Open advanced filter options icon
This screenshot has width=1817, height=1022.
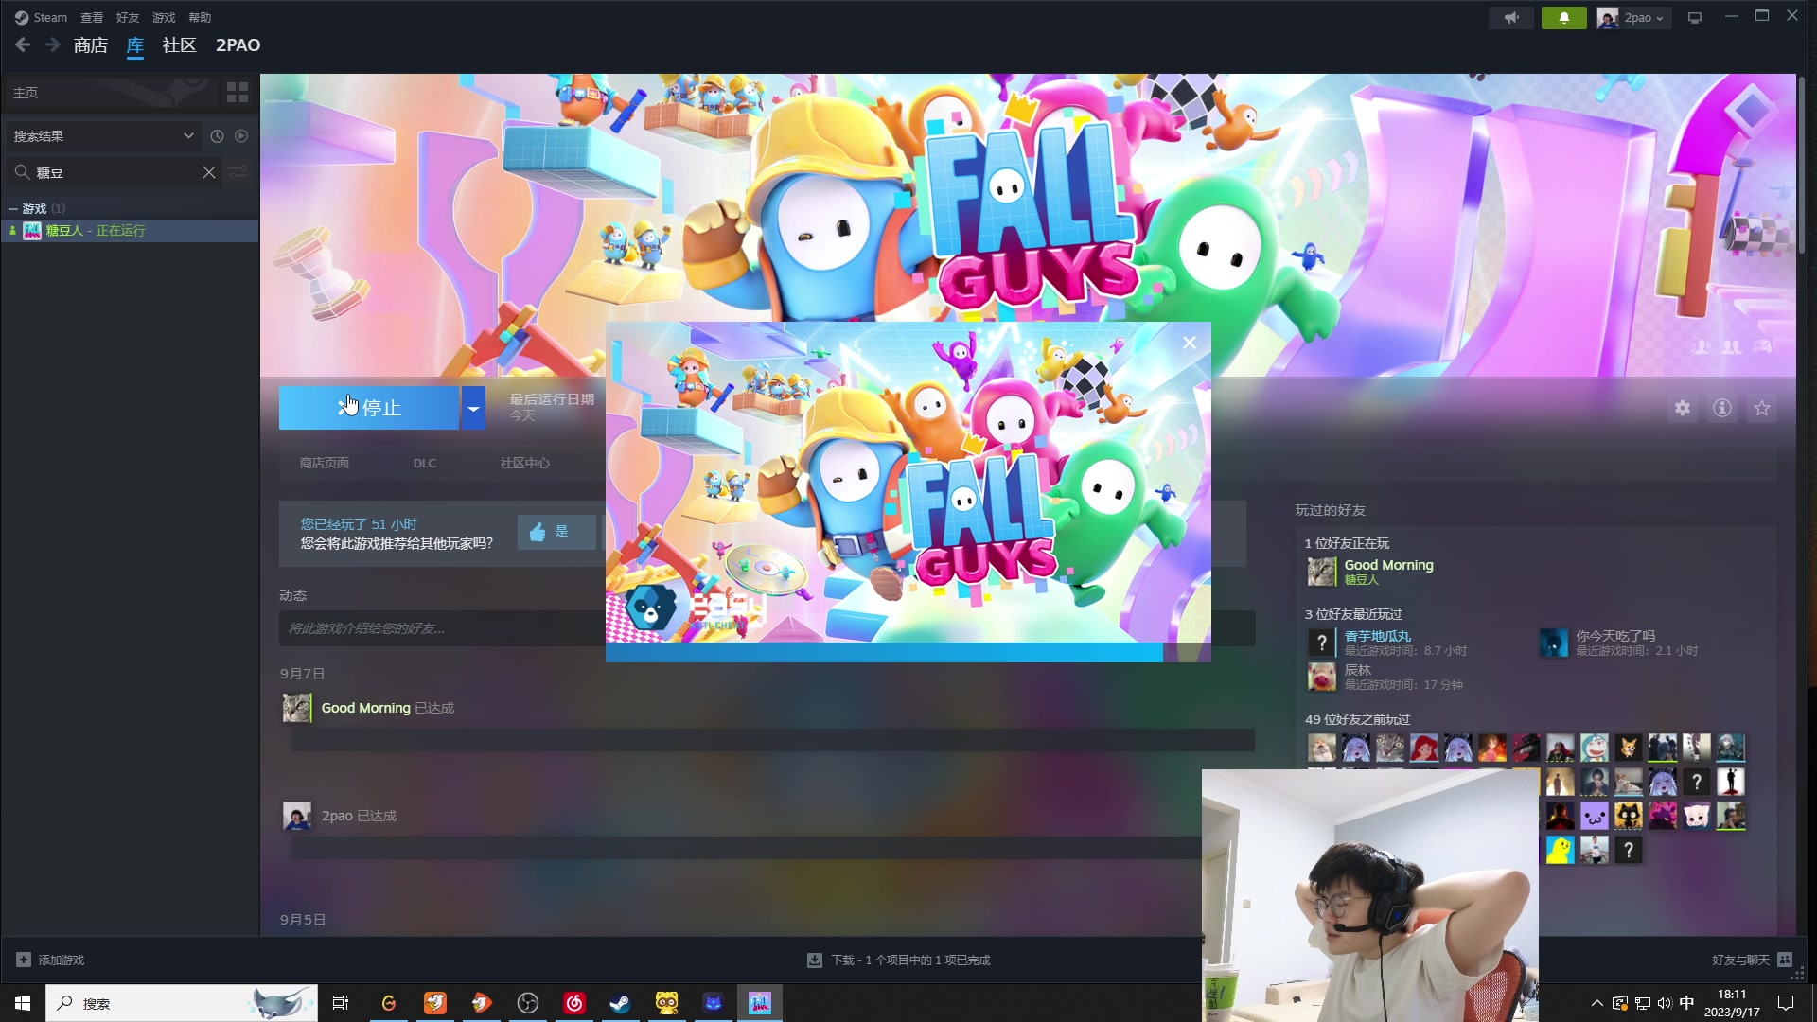tap(238, 172)
